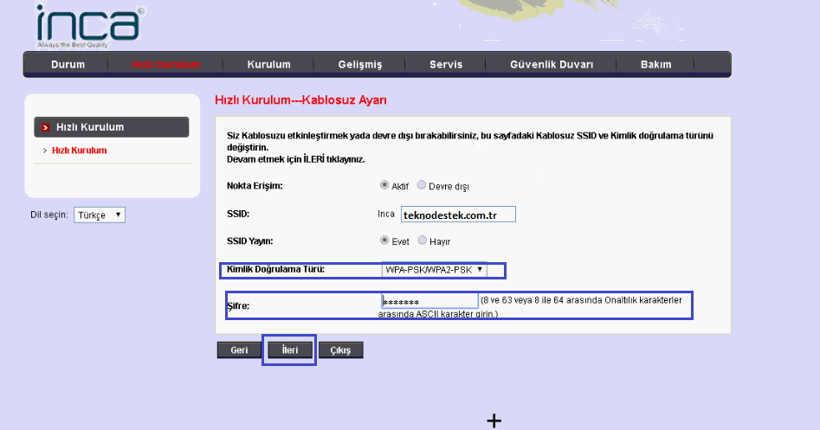Choose Evet for SSID Yayın
This screenshot has width=820, height=430.
pyautogui.click(x=385, y=241)
